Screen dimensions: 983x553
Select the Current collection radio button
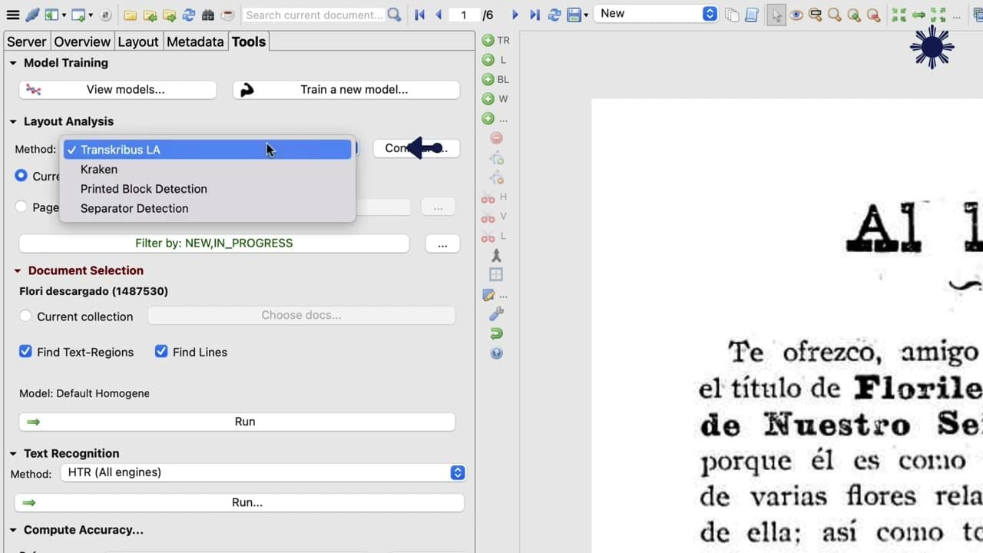point(25,316)
